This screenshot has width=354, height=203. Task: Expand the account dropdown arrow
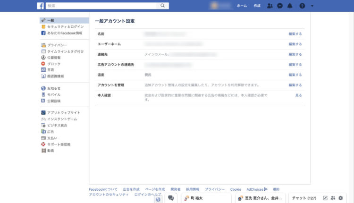click(312, 6)
